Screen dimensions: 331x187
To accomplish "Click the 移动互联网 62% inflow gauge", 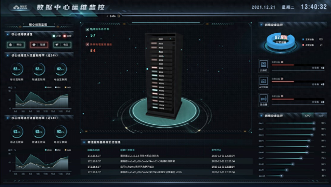I will click(x=17, y=69).
